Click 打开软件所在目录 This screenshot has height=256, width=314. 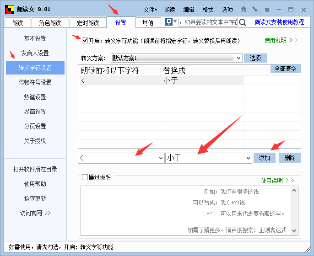point(35,169)
